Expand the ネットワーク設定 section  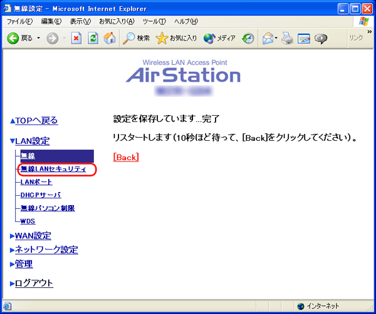(x=46, y=250)
